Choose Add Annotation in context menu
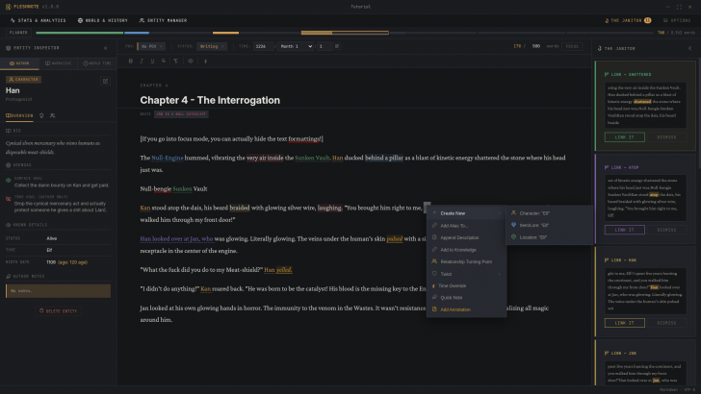Screen dimensions: 701x394 [x=466, y=309]
